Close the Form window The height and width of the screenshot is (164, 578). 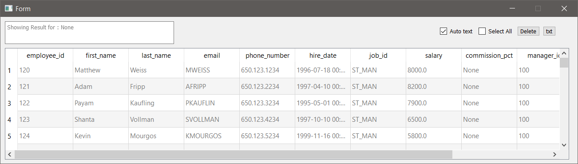(x=564, y=8)
